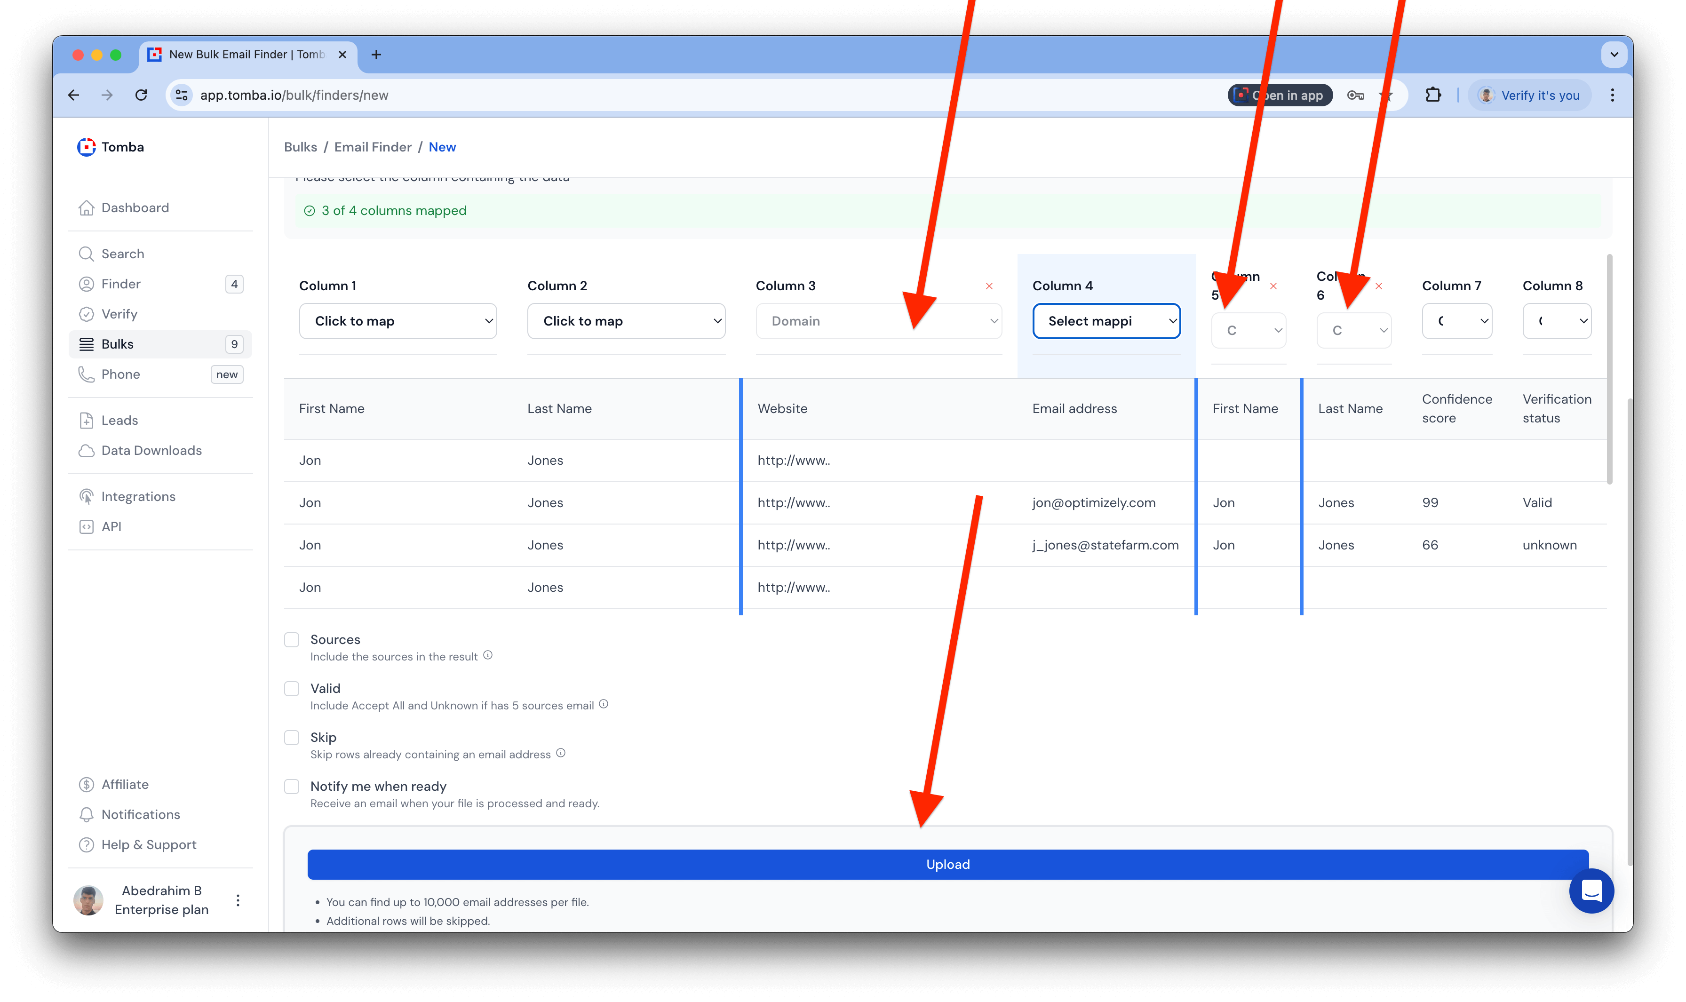
Task: Click New in the breadcrumb
Action: pyautogui.click(x=442, y=147)
